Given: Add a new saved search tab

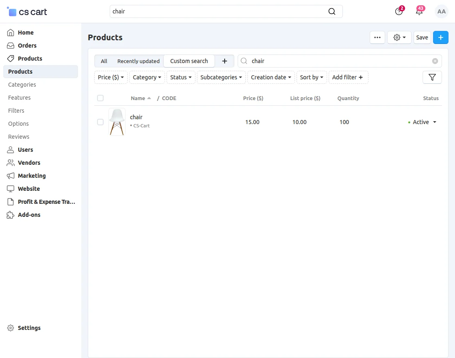Looking at the screenshot, I should tap(225, 61).
